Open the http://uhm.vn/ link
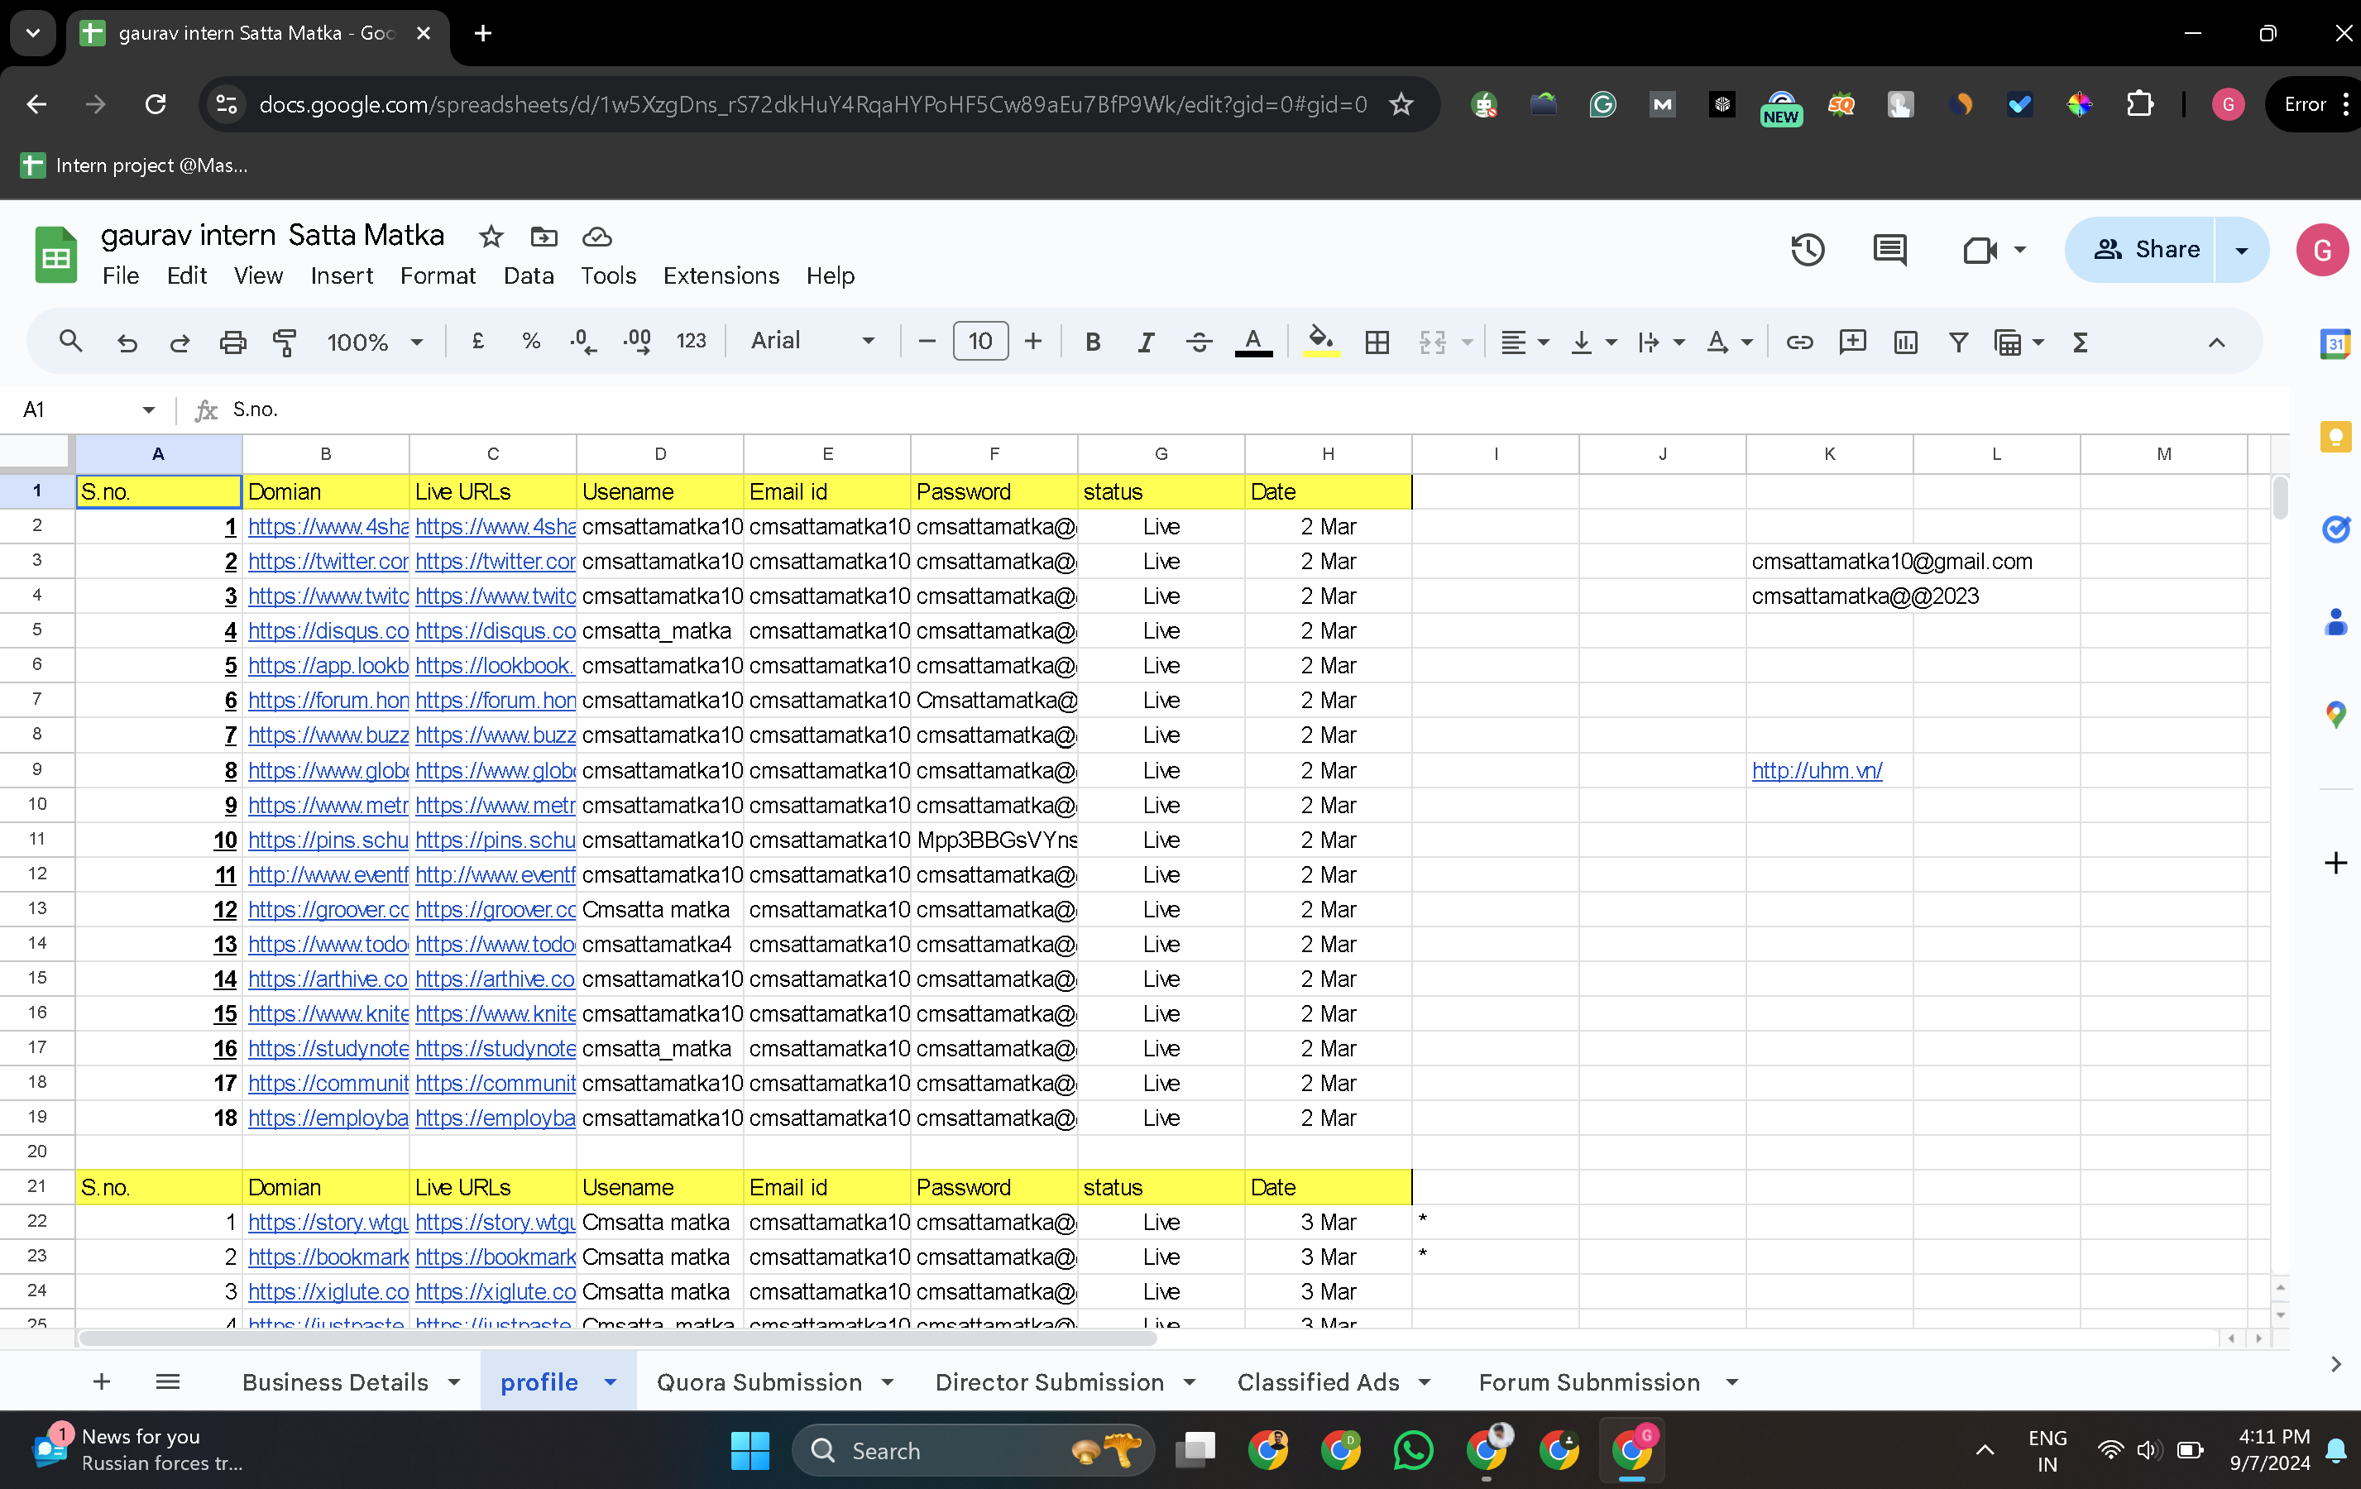Viewport: 2361px width, 1489px height. click(x=1816, y=770)
